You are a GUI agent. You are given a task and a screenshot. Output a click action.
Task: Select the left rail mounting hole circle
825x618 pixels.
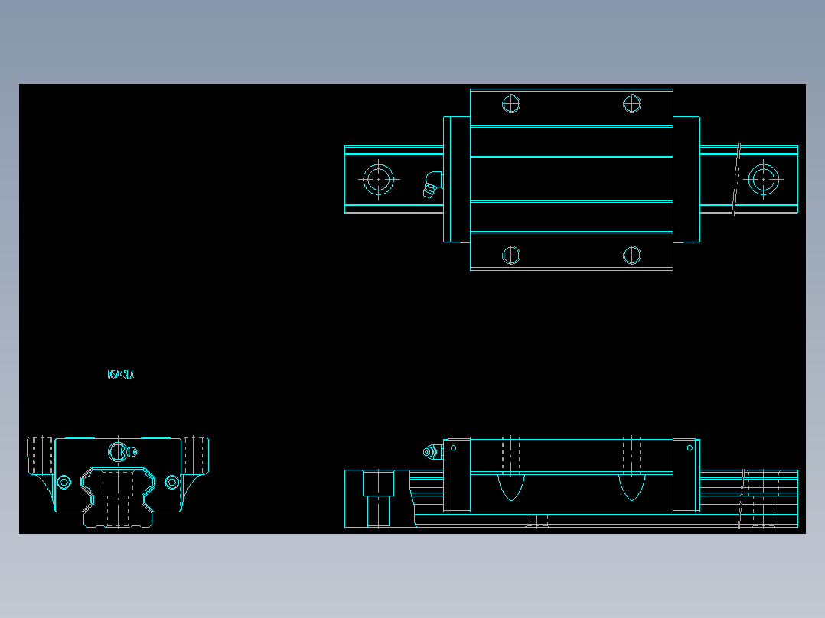tap(380, 178)
